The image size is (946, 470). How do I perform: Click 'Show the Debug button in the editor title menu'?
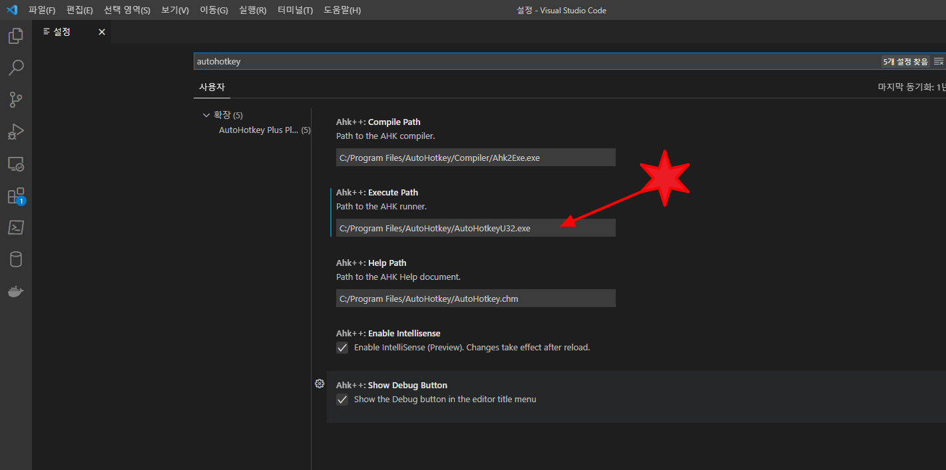(445, 400)
